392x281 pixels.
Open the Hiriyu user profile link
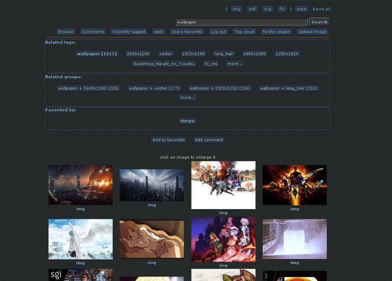click(188, 121)
